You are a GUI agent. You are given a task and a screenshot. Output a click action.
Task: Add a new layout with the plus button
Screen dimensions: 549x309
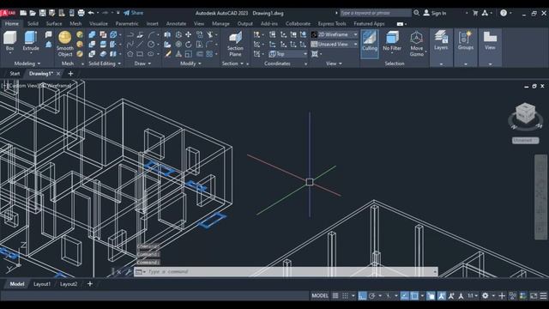90,284
